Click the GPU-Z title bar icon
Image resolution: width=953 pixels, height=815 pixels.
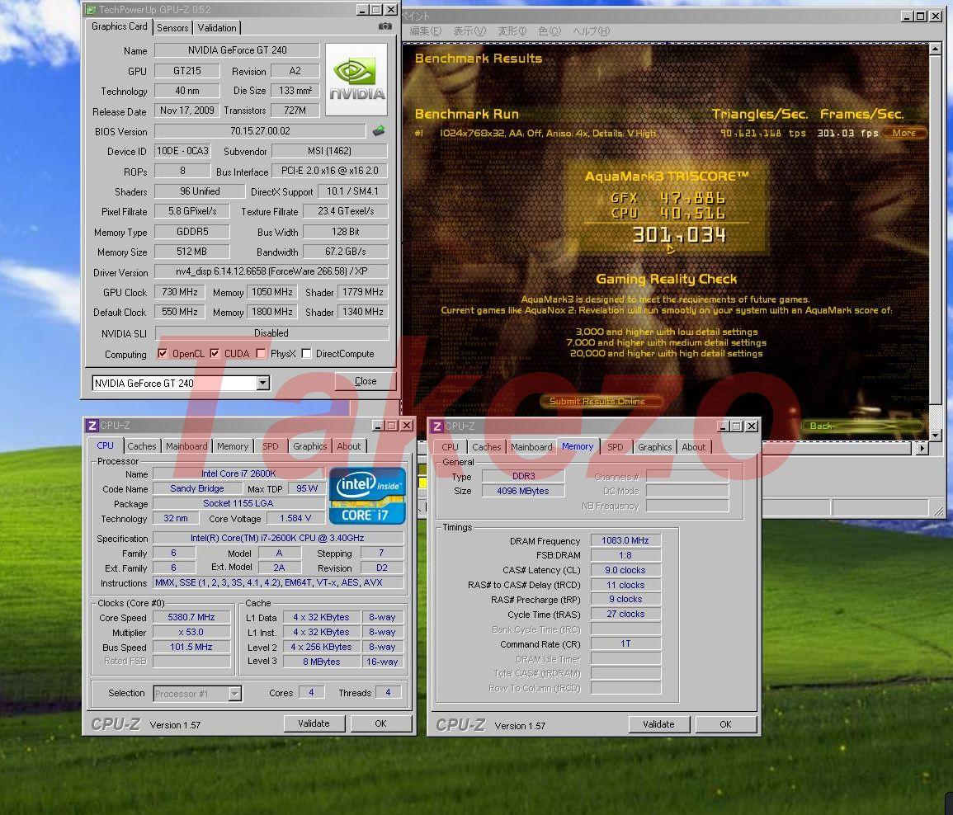pyautogui.click(x=91, y=10)
